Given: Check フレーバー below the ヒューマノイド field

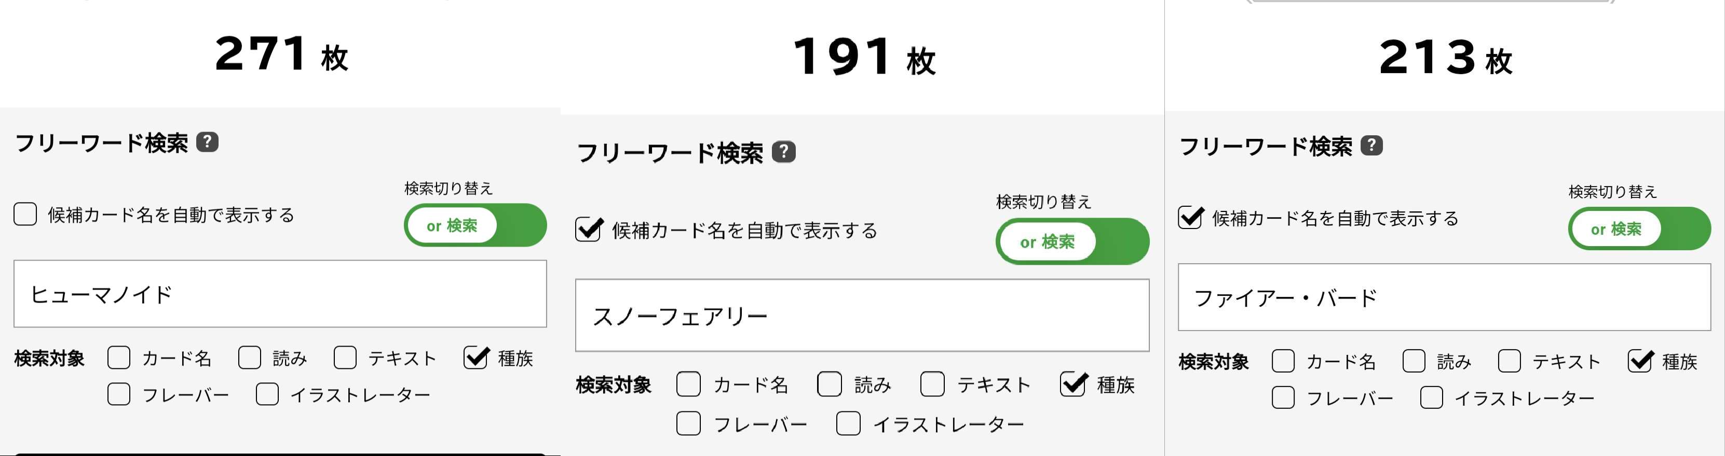Looking at the screenshot, I should [119, 394].
